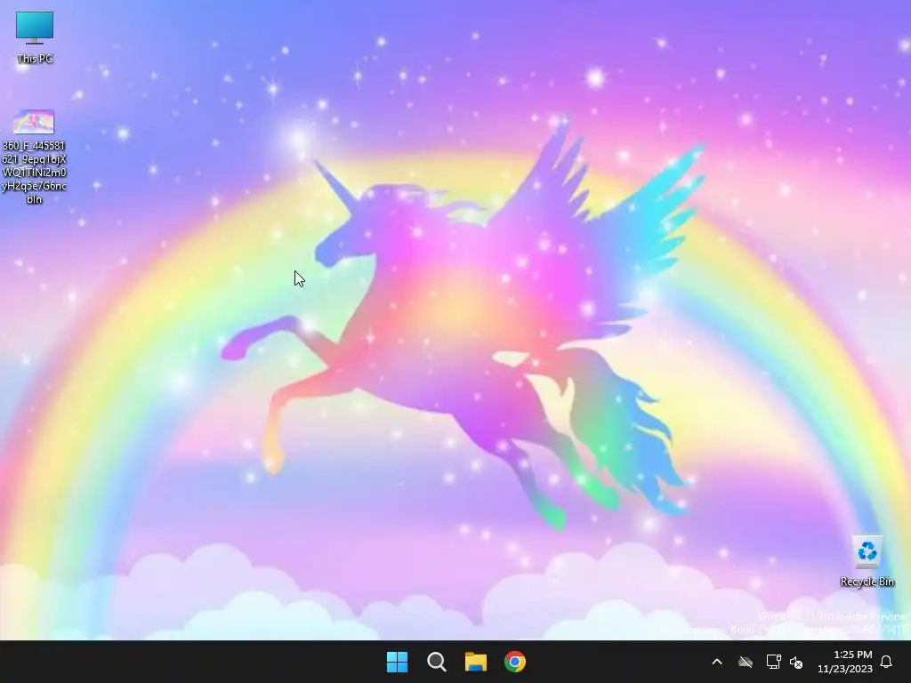Click the muted volume tray icon
The image size is (911, 683).
(x=796, y=662)
